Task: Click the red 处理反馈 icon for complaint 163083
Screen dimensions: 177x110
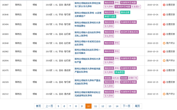Action: 164,34
